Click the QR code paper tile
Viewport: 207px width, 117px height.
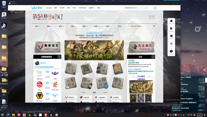coord(86,69)
